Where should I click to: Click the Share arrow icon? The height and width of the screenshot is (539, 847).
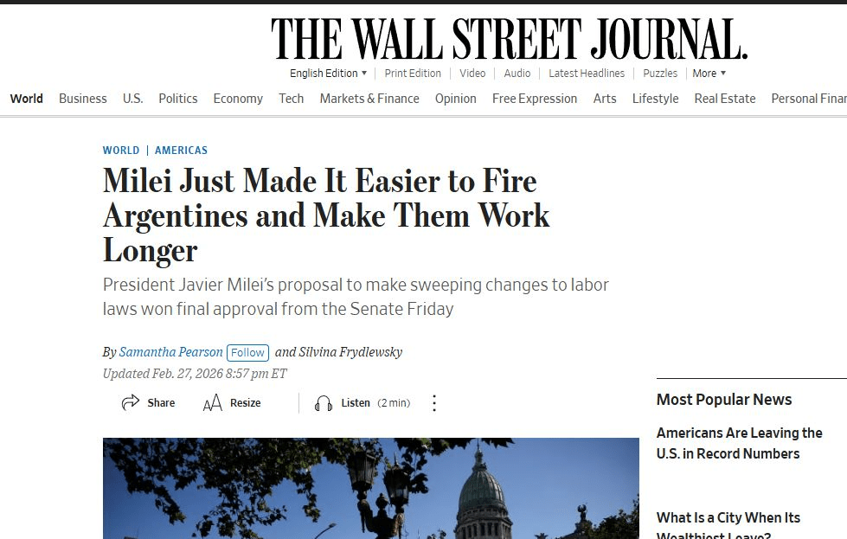click(x=130, y=403)
